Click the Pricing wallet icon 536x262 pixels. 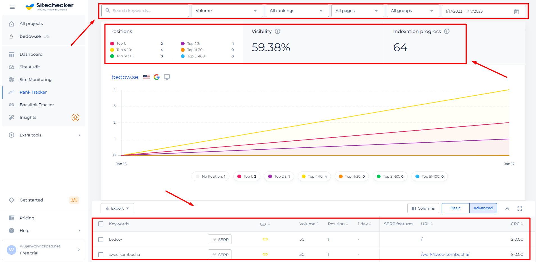click(12, 218)
